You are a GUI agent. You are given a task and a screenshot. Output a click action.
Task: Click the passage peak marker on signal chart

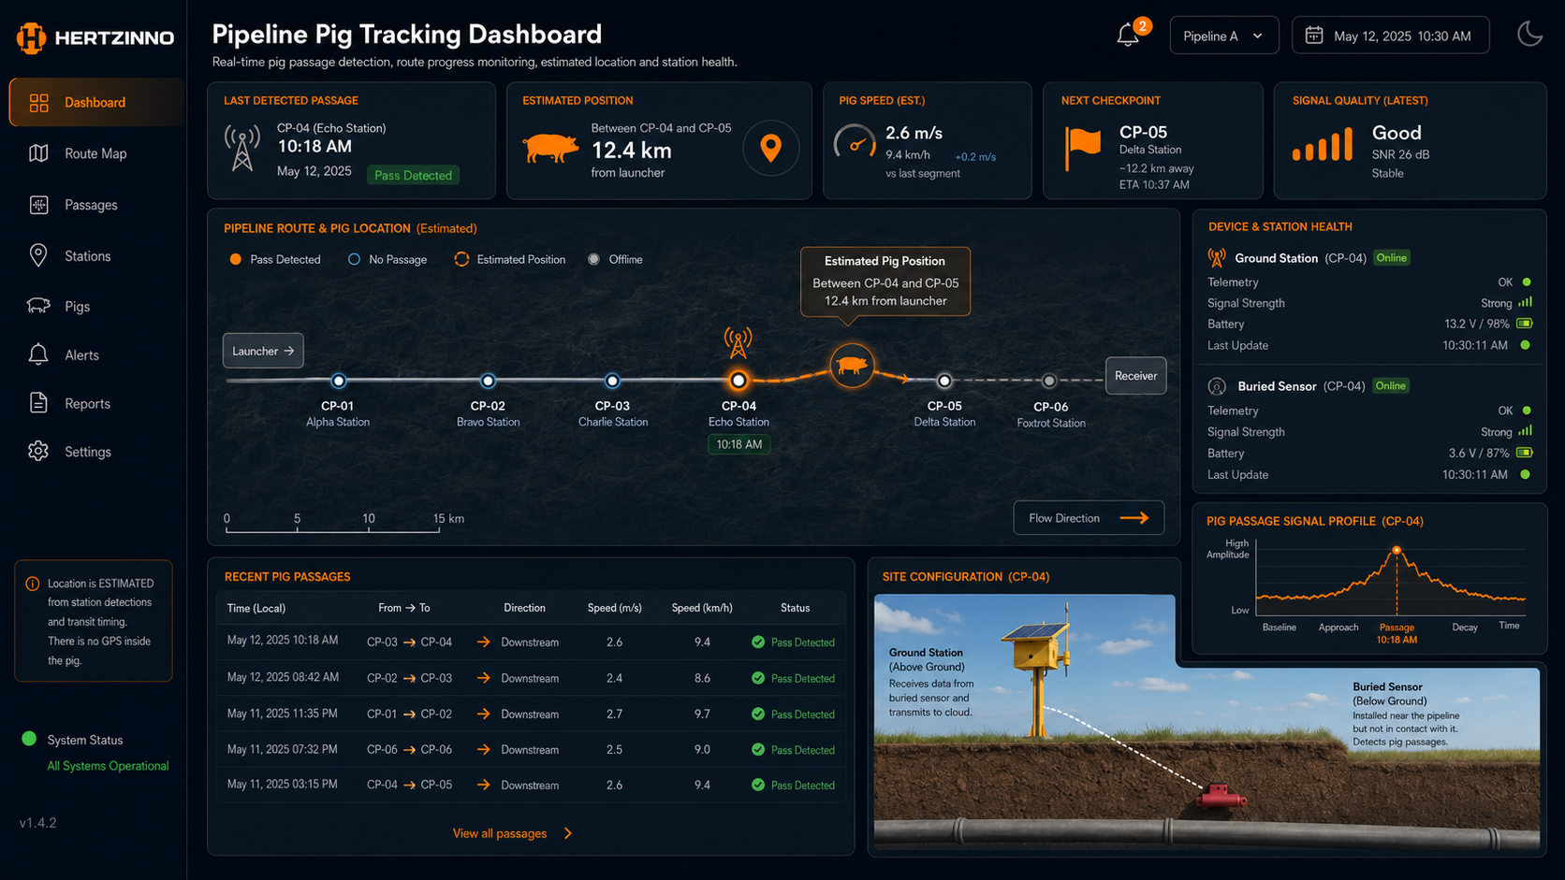click(x=1397, y=550)
